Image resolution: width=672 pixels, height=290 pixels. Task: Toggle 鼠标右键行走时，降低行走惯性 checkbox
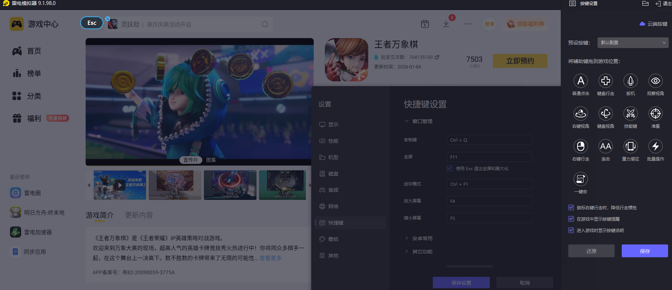click(x=571, y=207)
